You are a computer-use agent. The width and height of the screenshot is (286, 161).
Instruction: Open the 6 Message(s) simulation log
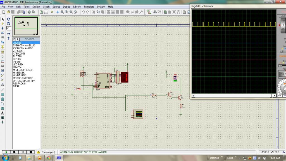(x=46, y=152)
